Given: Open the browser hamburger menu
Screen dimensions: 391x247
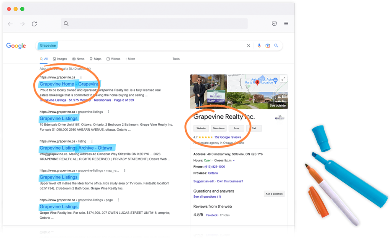Looking at the screenshot, I should (x=286, y=24).
